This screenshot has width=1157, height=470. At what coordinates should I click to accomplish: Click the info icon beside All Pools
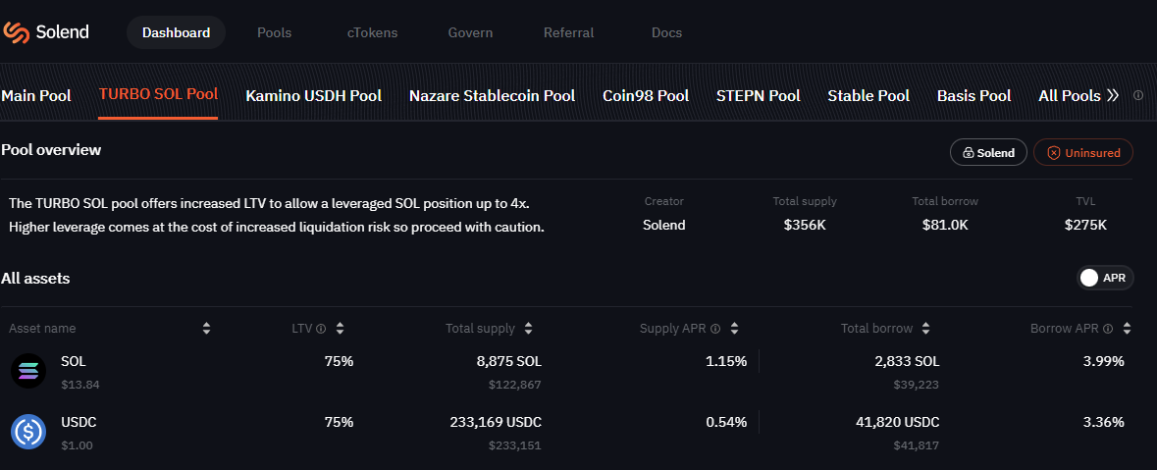coord(1138,96)
